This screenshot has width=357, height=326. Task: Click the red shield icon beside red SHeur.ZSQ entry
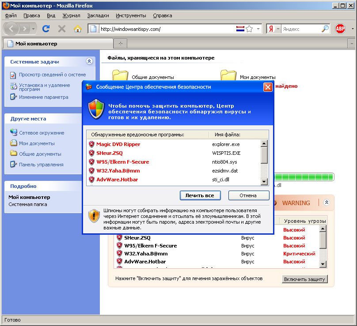click(91, 153)
